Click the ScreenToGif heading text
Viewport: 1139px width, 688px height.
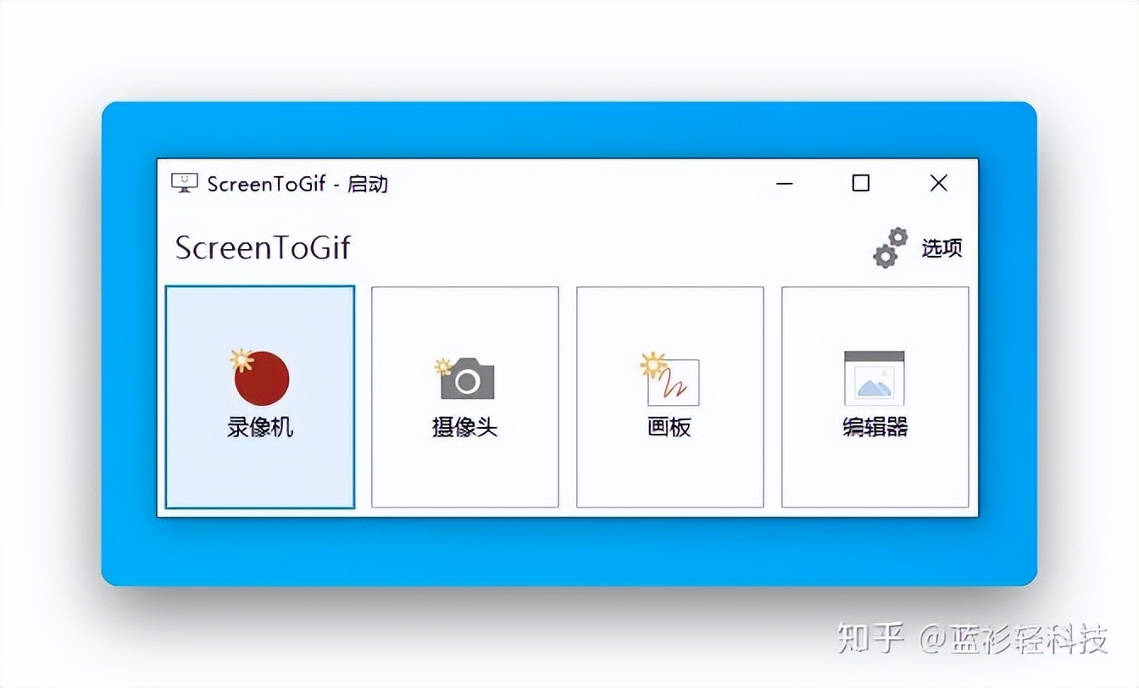263,248
